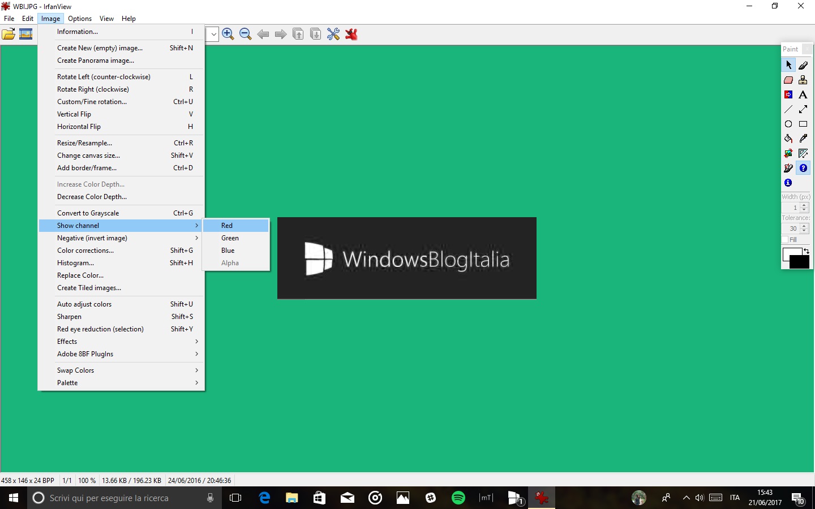Open Color corrections dialog
Image resolution: width=815 pixels, height=509 pixels.
121,251
